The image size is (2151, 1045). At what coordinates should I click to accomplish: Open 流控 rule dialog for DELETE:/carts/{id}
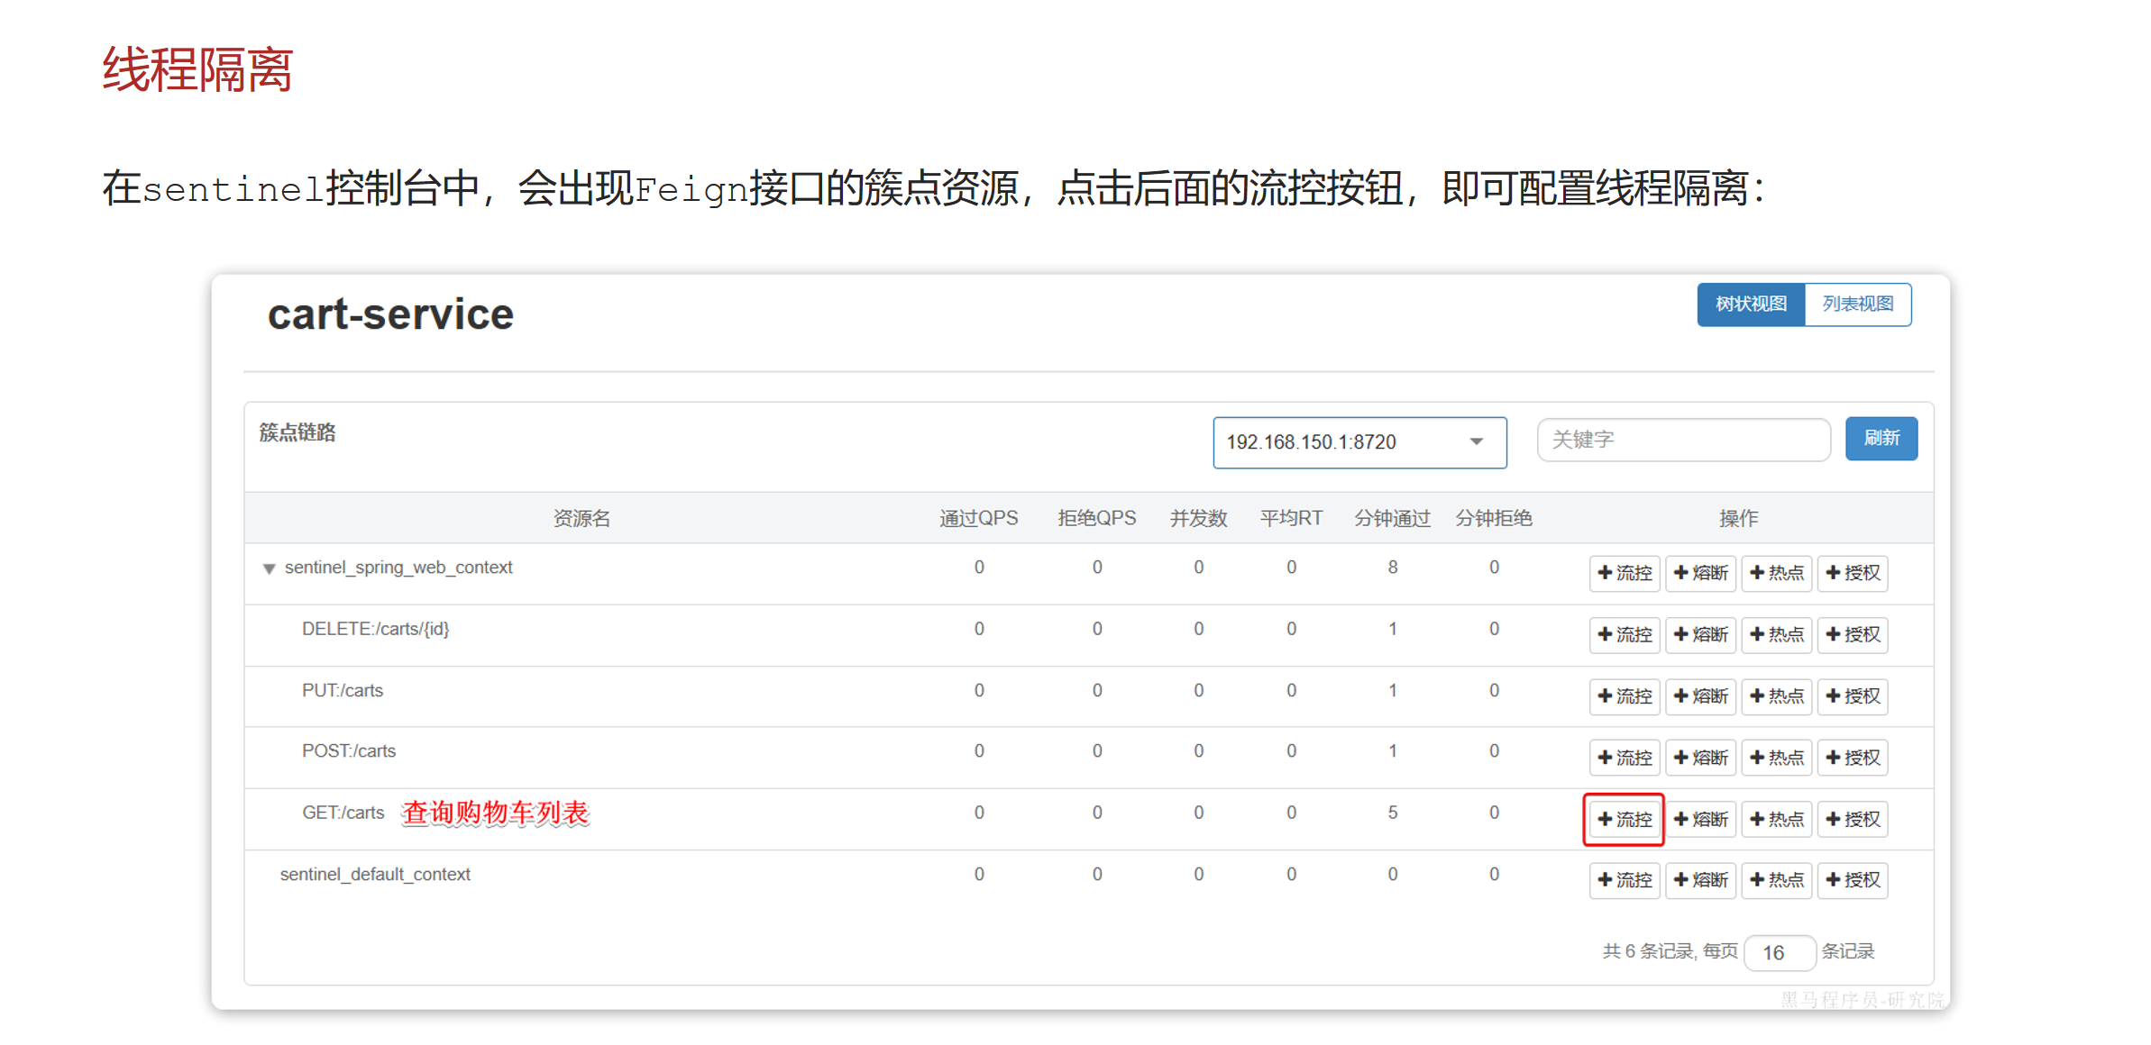(1624, 635)
